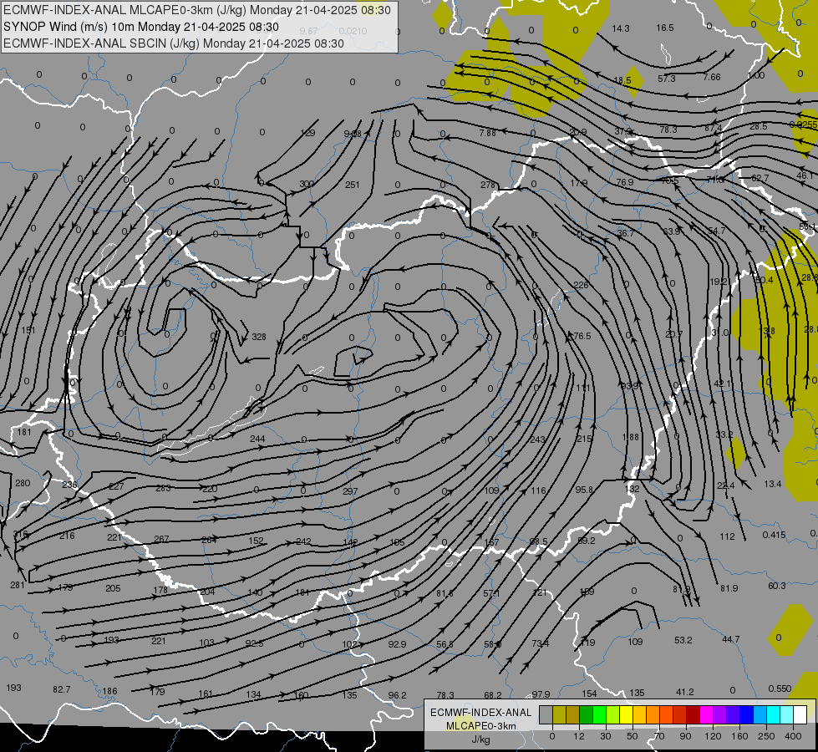Click the ECMWF-INDEX-ANAL MLCAPE0-3km header line
Screen dimensions: 818x752
pos(196,10)
